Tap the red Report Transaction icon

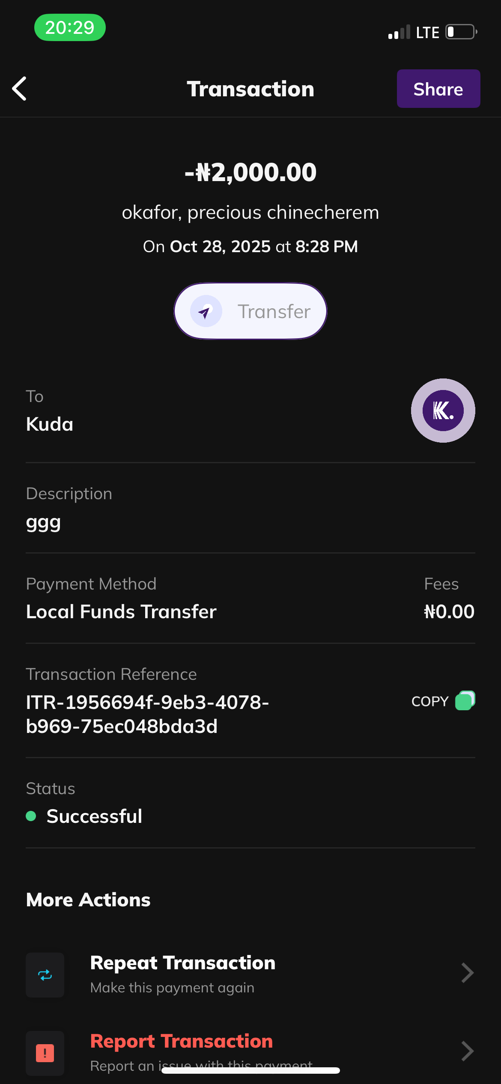tap(45, 1053)
